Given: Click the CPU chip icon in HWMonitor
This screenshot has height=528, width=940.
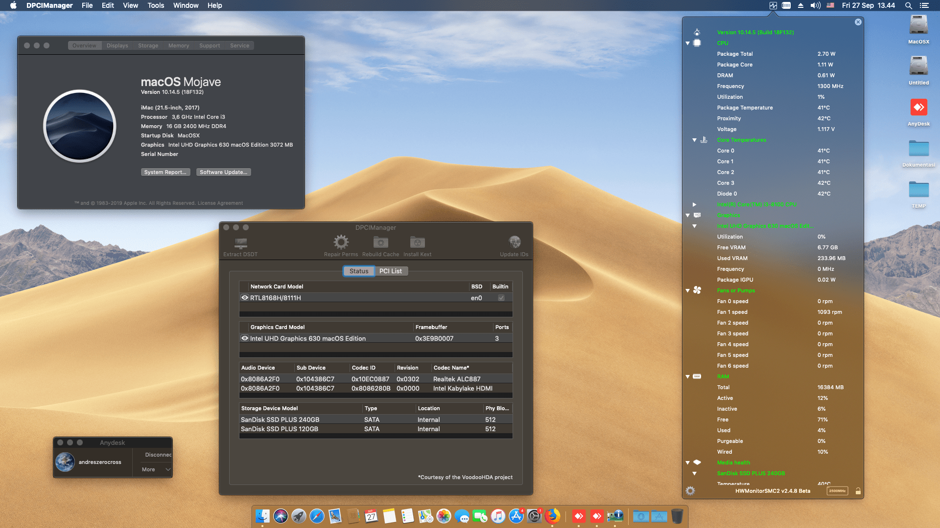Looking at the screenshot, I should coord(697,43).
